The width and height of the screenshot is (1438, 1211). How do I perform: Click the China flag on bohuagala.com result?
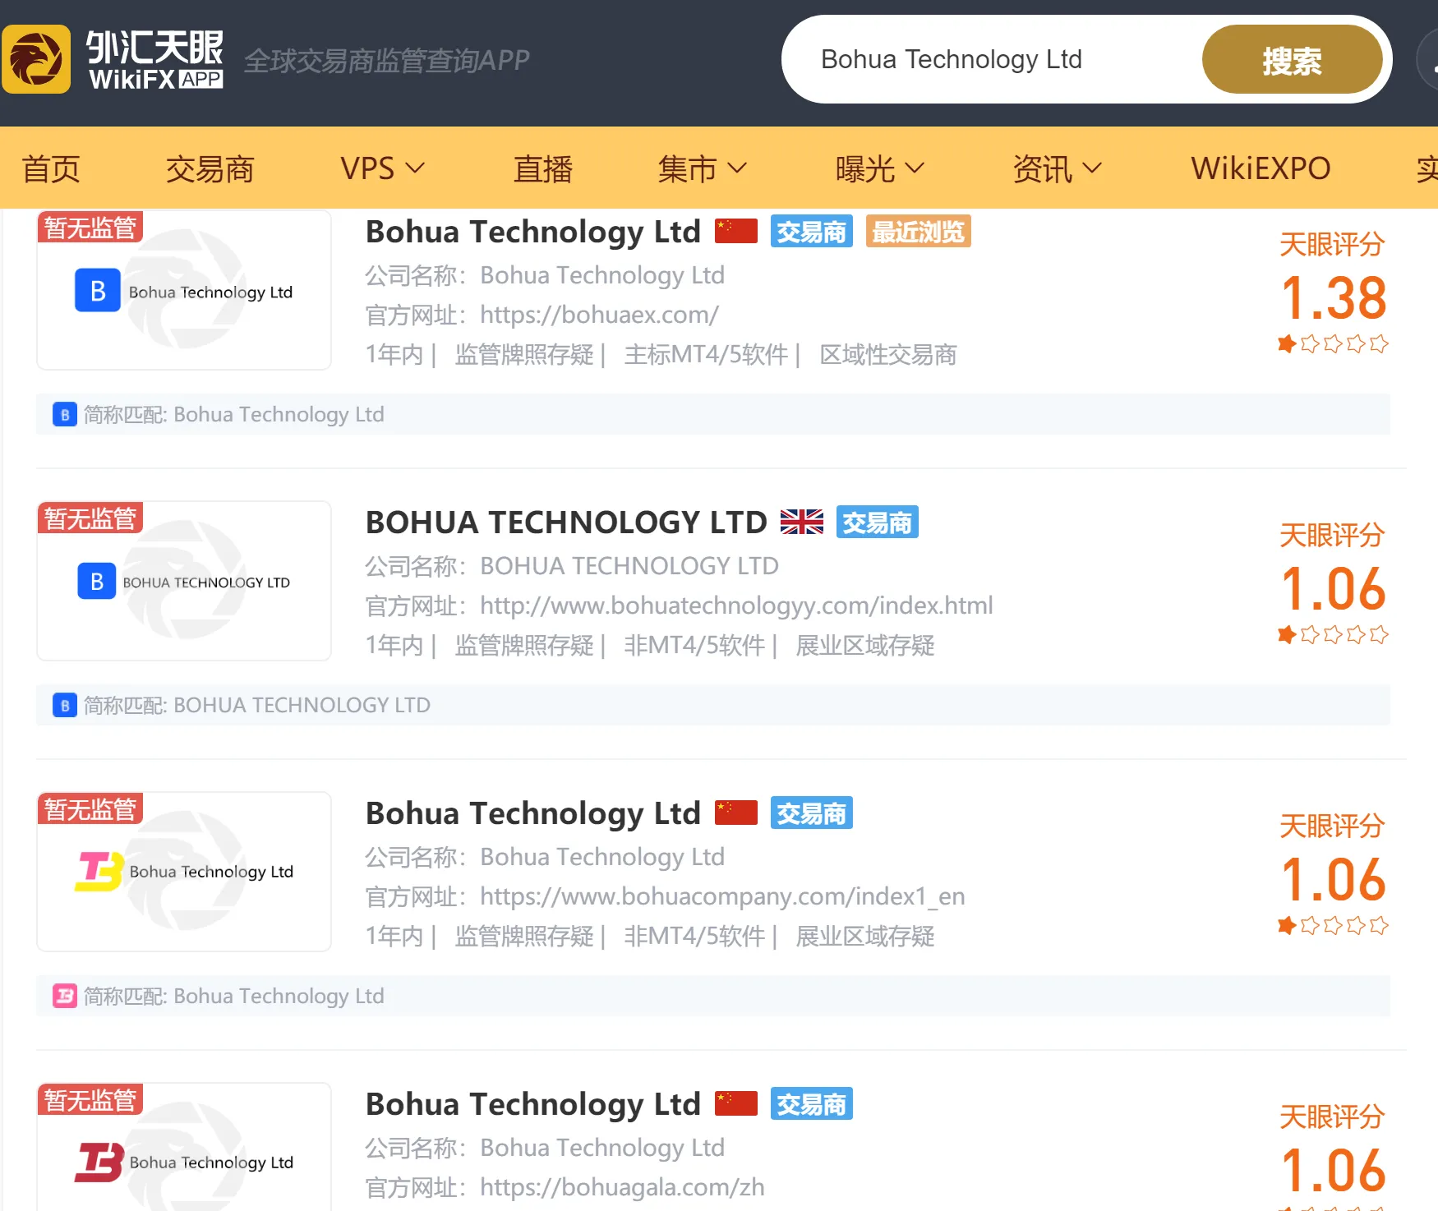click(x=735, y=1103)
